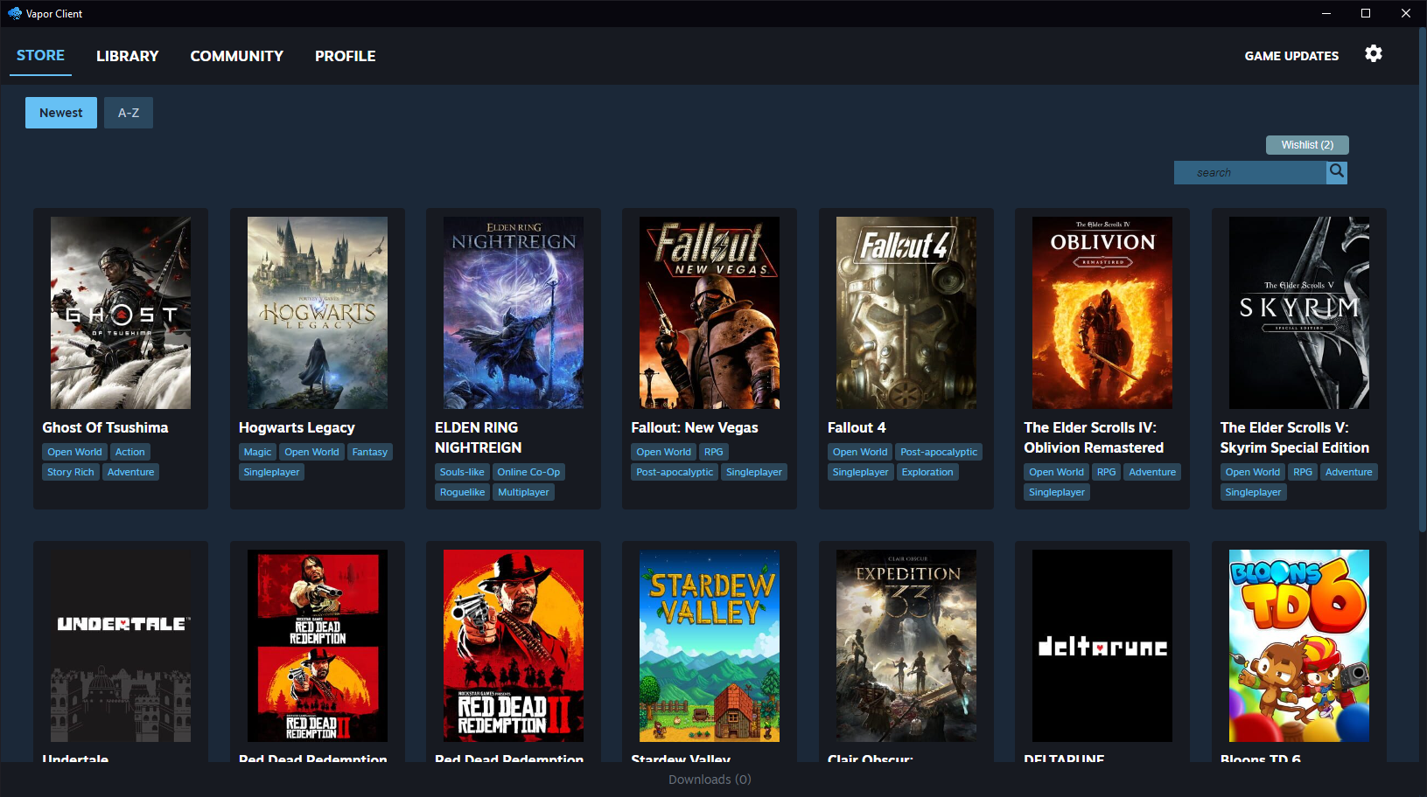
Task: Open the LIBRARY tab
Action: [128, 56]
